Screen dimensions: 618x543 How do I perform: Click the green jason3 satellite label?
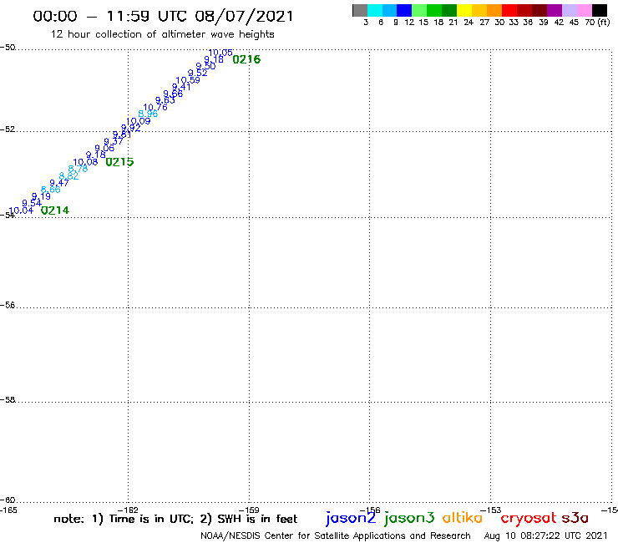point(409,519)
